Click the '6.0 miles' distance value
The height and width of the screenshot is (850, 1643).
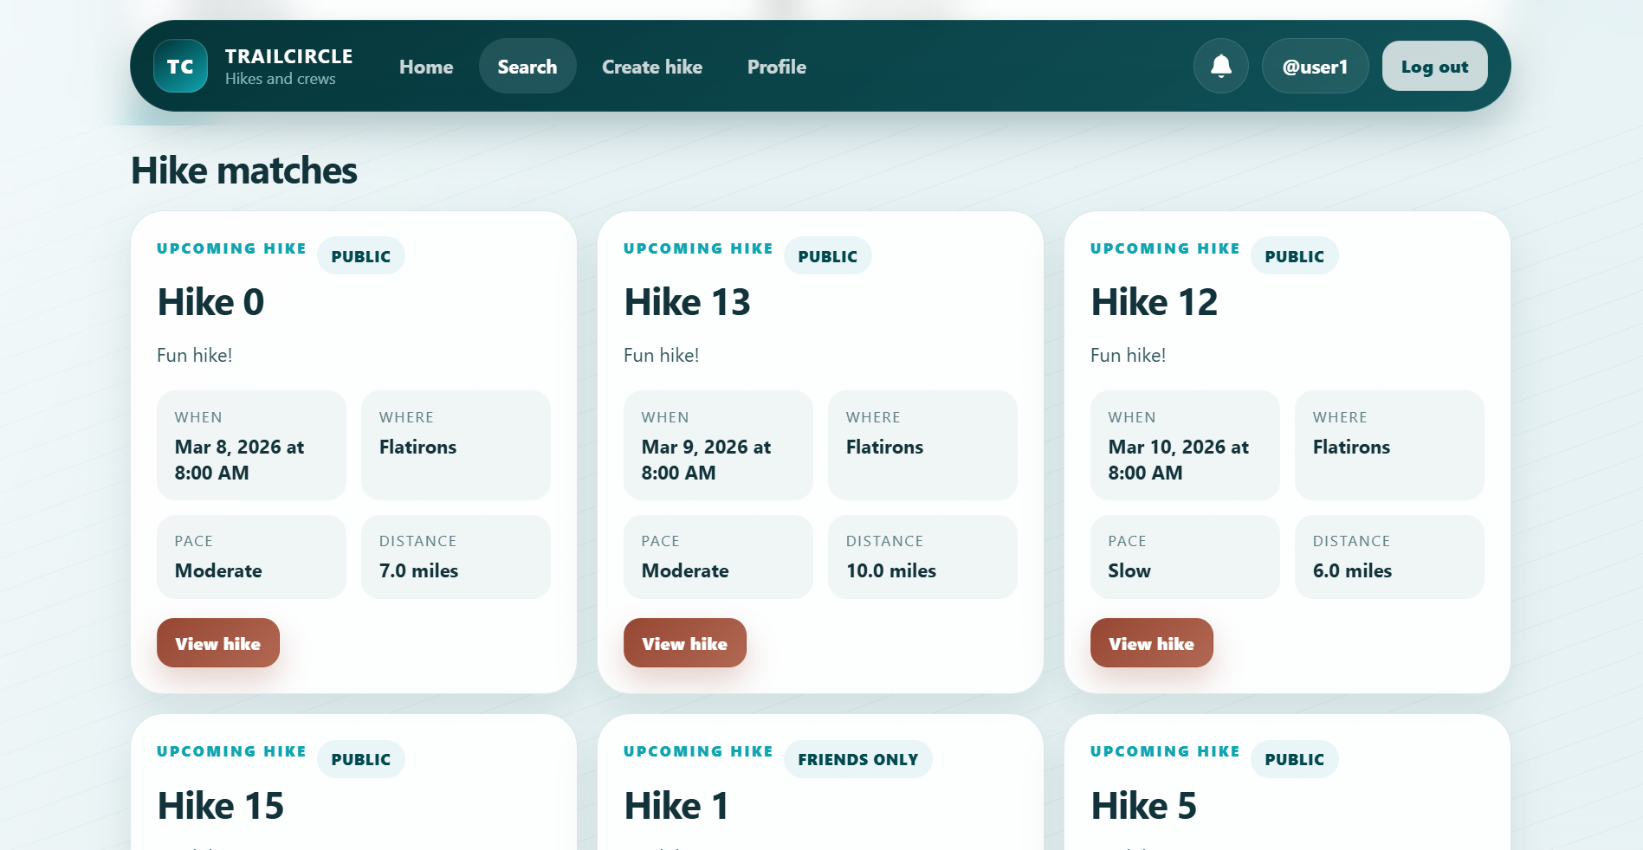point(1352,570)
